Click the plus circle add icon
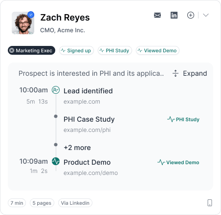The image size is (221, 215). pyautogui.click(x=191, y=15)
